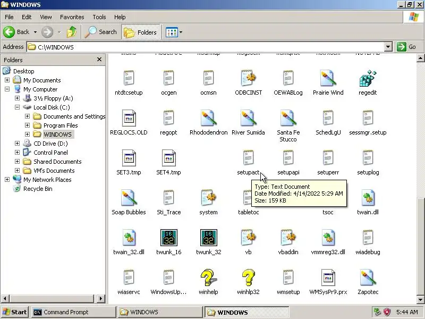This screenshot has width=425, height=319.
Task: Open the View menu
Action: click(46, 17)
